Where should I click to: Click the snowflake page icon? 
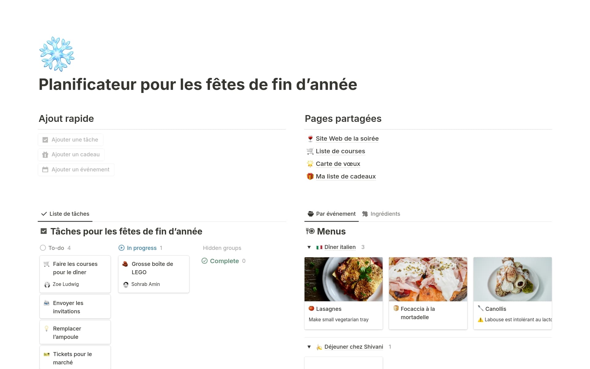pyautogui.click(x=57, y=54)
